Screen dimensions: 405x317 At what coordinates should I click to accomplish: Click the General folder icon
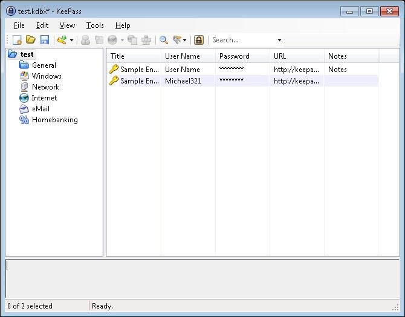24,65
